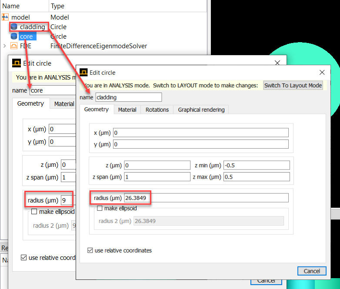Switch to the Graphical rendering tab
This screenshot has width=340, height=289.
pyautogui.click(x=201, y=110)
